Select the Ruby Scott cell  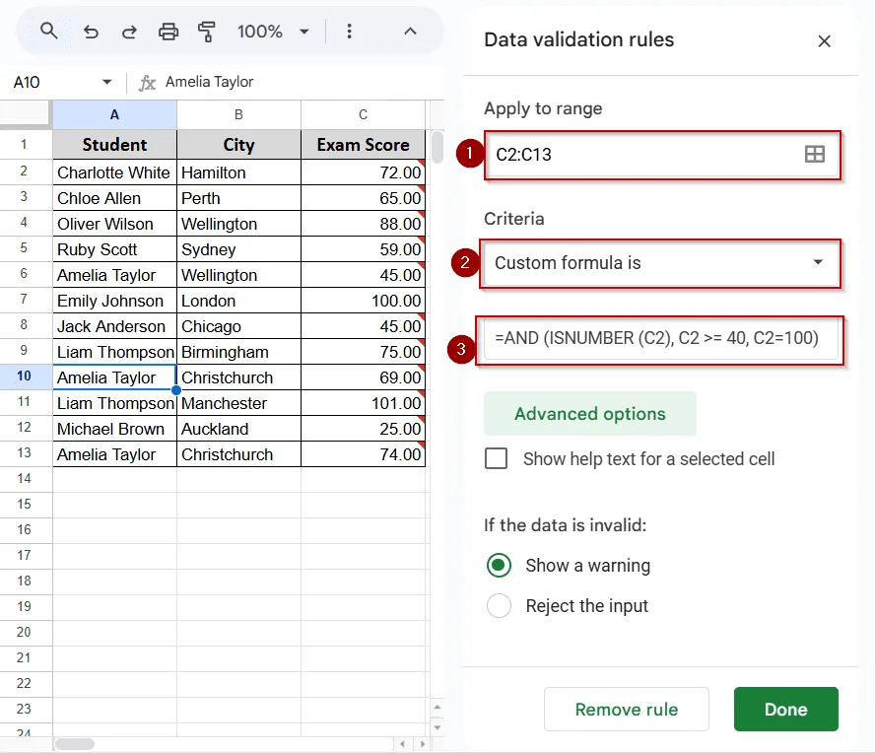pos(114,249)
